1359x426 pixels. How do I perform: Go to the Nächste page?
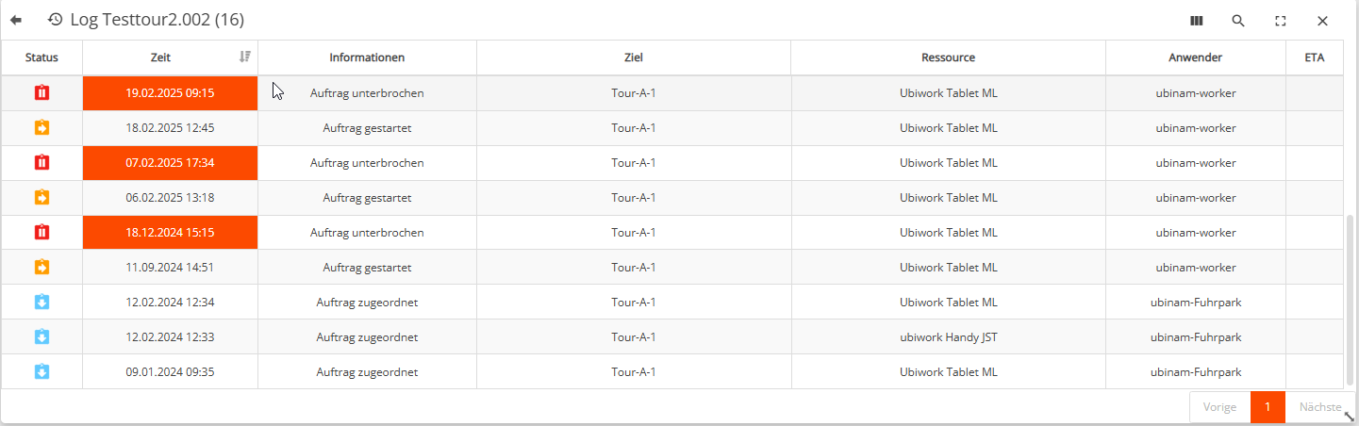(1319, 407)
